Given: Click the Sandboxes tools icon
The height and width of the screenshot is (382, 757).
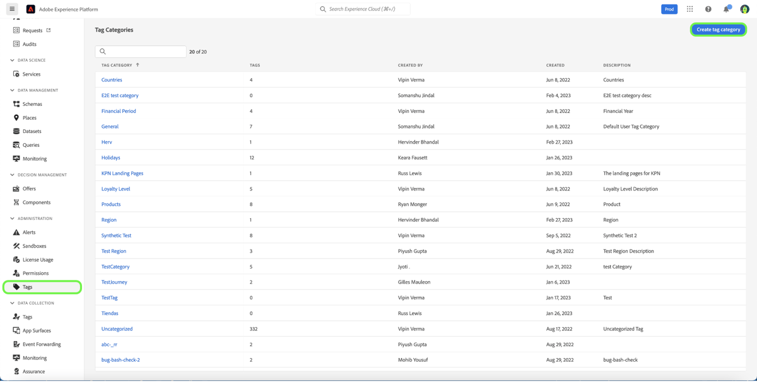Looking at the screenshot, I should click(16, 245).
